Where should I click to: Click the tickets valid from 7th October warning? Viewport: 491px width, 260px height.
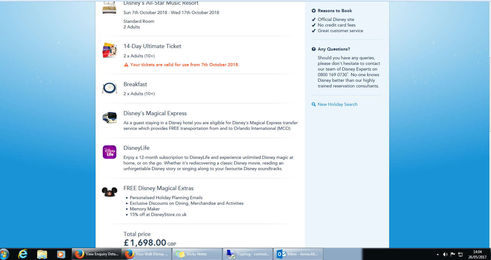pyautogui.click(x=185, y=65)
